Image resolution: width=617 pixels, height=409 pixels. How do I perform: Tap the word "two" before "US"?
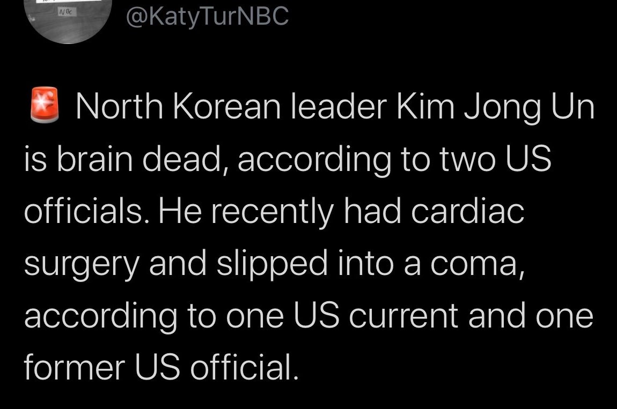point(467,159)
